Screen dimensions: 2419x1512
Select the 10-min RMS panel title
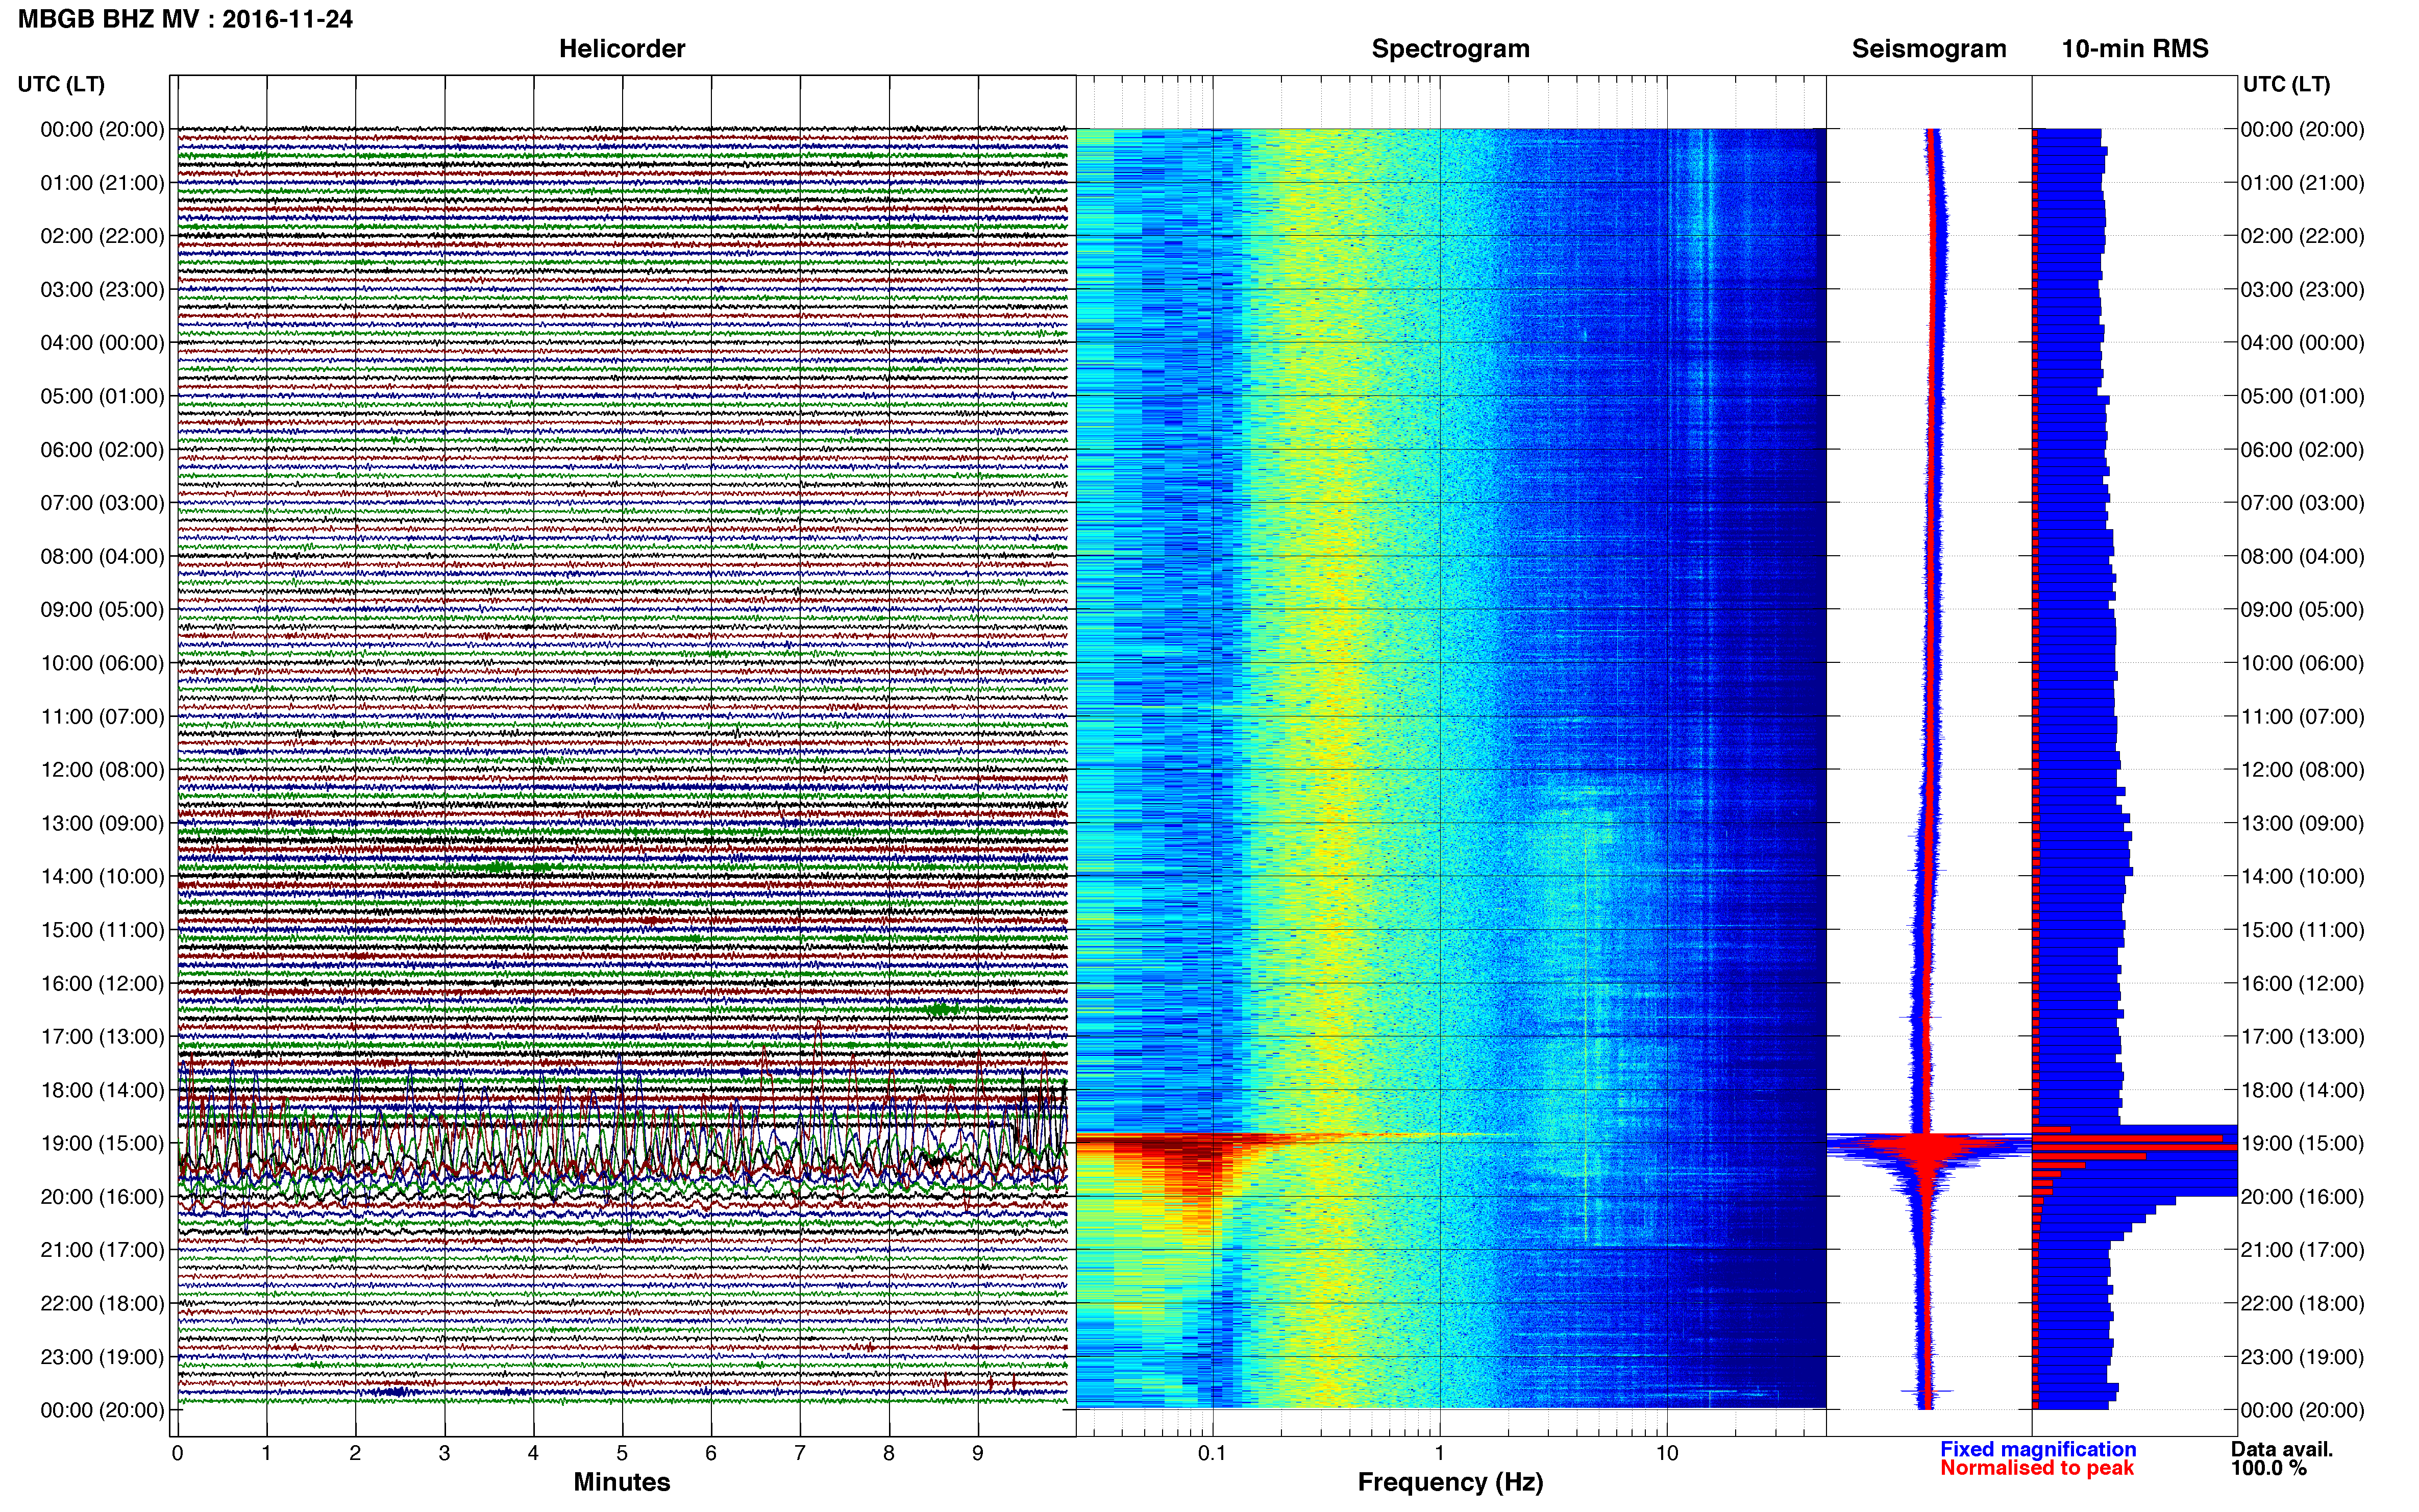click(2135, 49)
